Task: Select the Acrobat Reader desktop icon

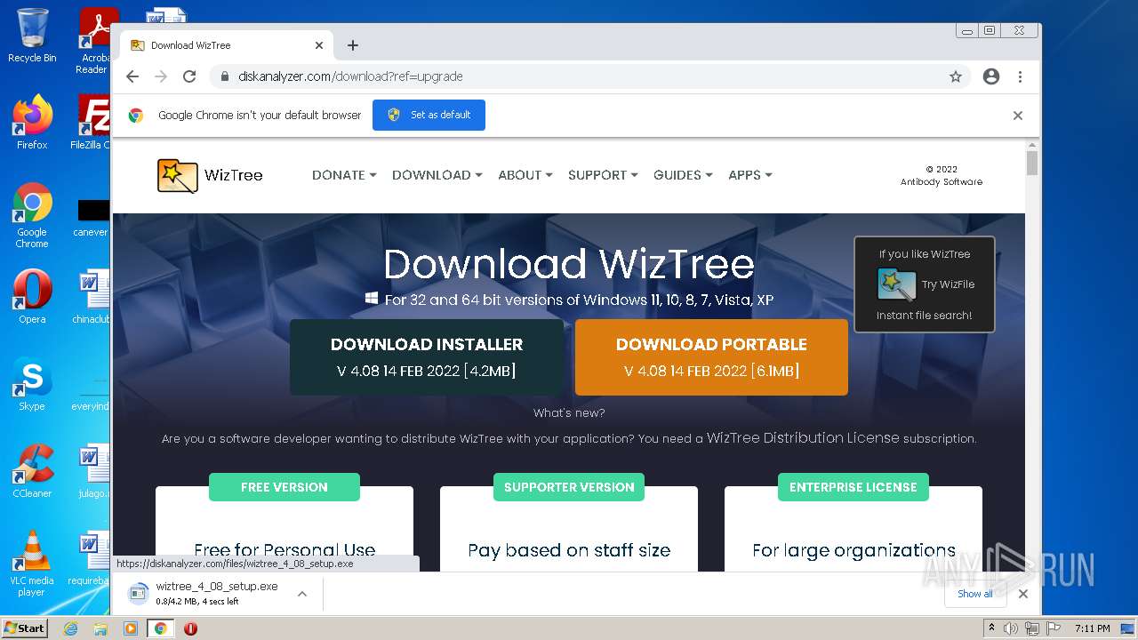Action: coord(95,41)
